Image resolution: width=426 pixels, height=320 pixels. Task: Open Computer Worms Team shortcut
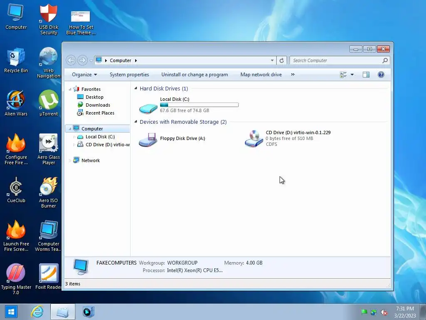48,235
